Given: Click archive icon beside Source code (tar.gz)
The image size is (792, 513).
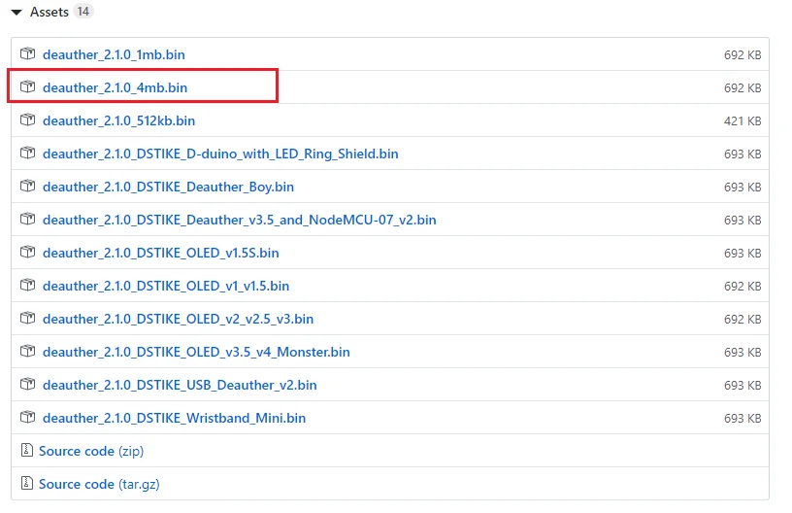Looking at the screenshot, I should (x=27, y=483).
